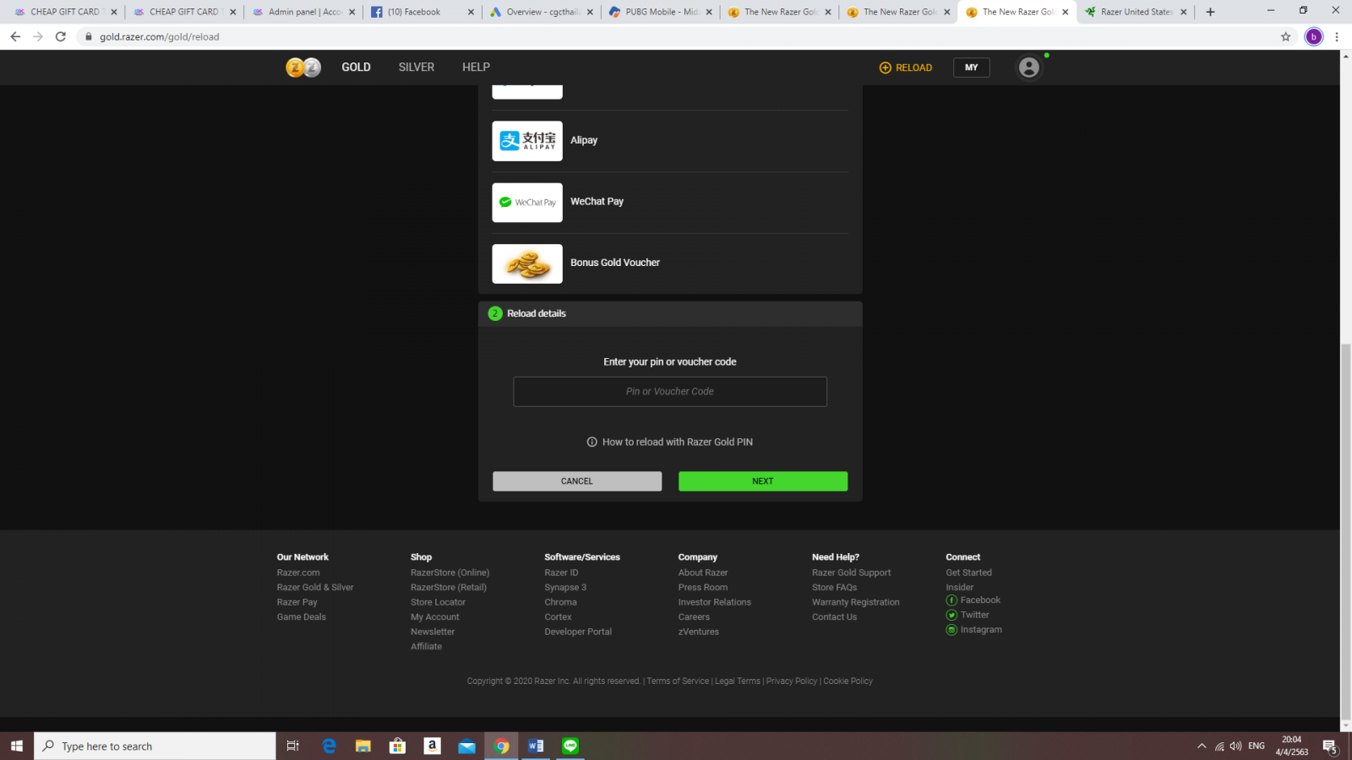
Task: Open Razer Pay footer link
Action: pos(297,602)
